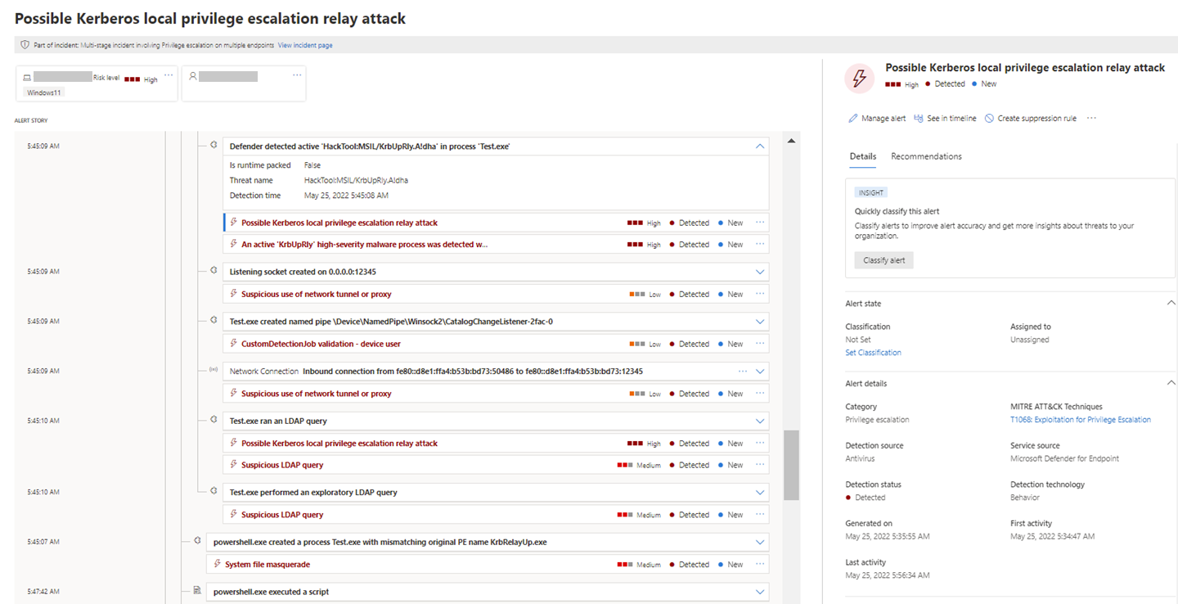Screen dimensions: 1178x604
Task: Click the Manage alert pencil icon
Action: (852, 118)
